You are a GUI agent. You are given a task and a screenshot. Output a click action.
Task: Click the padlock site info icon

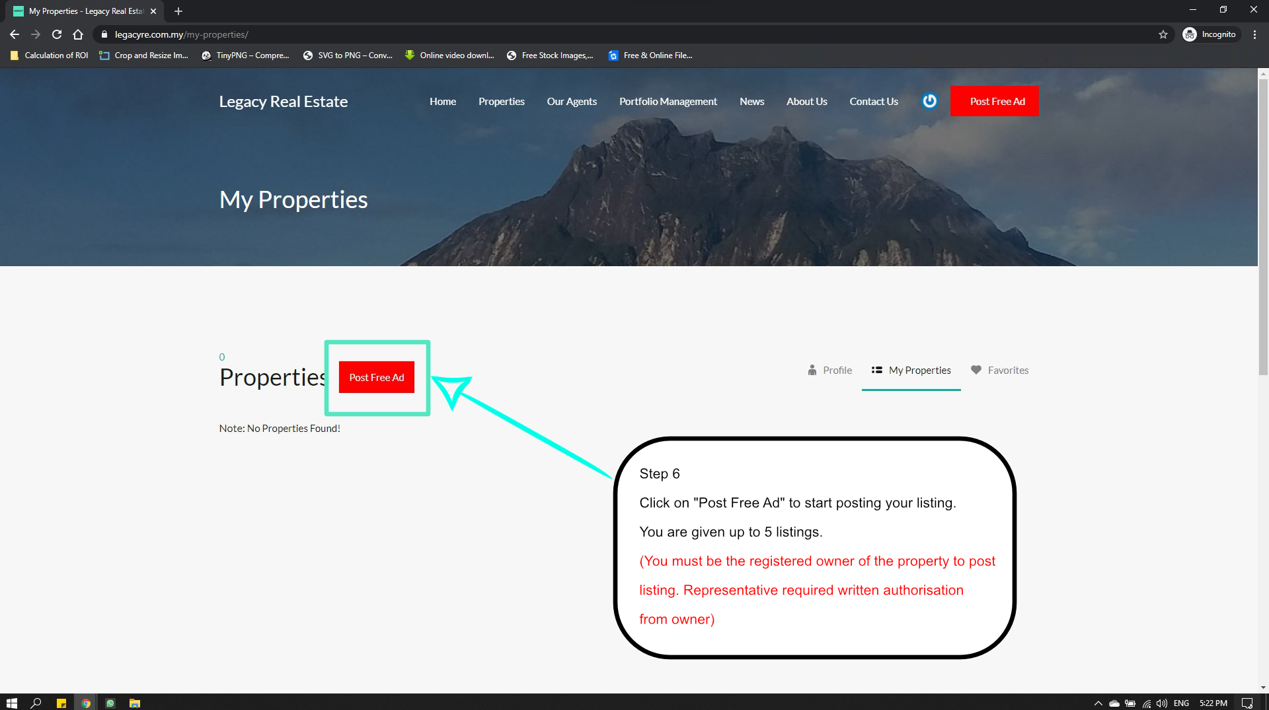tap(104, 34)
